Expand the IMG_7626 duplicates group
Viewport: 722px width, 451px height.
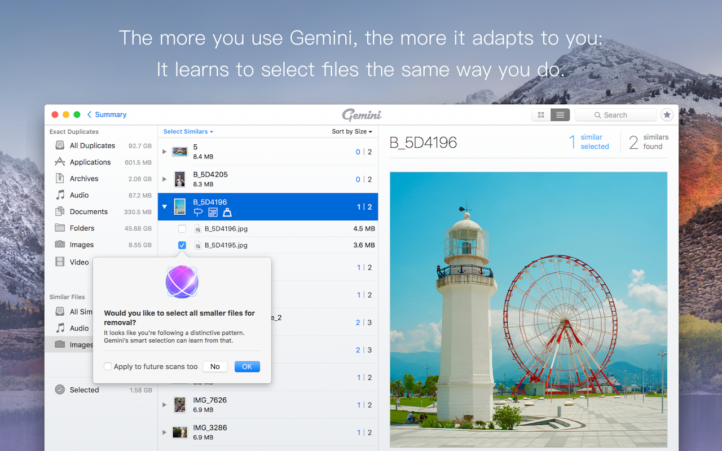point(164,404)
